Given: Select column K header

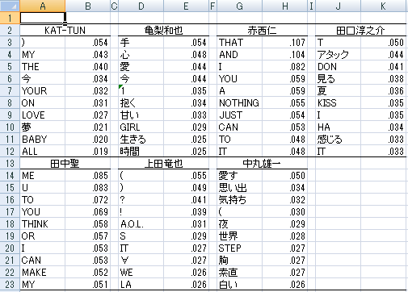Looking at the screenshot, I should 383,6.
